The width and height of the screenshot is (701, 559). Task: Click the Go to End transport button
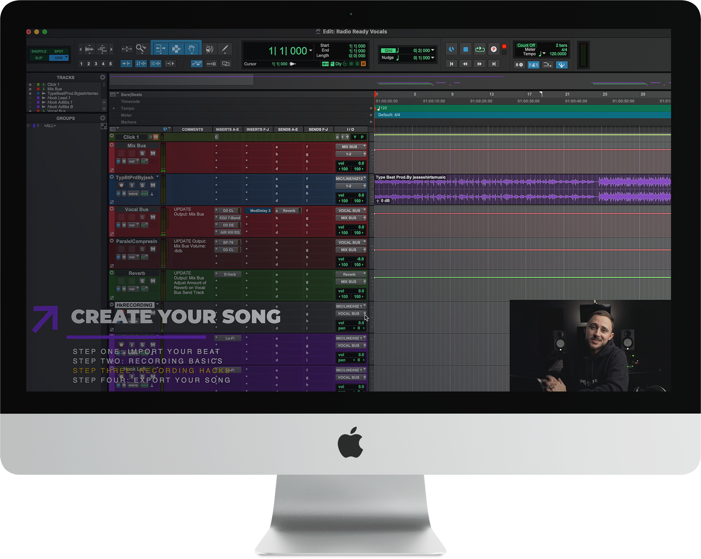[x=494, y=64]
